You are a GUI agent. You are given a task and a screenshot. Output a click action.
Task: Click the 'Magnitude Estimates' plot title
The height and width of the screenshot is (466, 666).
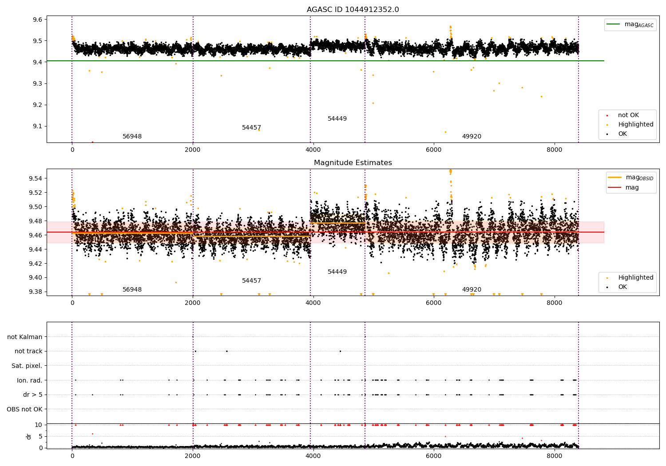pyautogui.click(x=353, y=163)
